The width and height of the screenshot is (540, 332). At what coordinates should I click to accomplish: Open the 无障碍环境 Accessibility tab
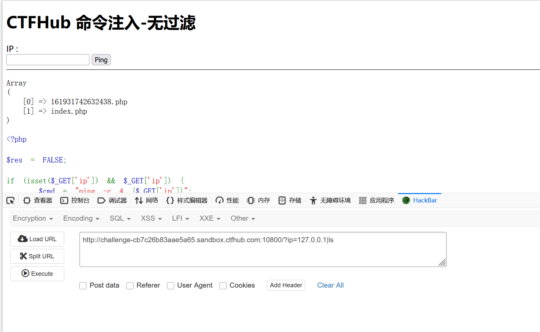[330, 200]
